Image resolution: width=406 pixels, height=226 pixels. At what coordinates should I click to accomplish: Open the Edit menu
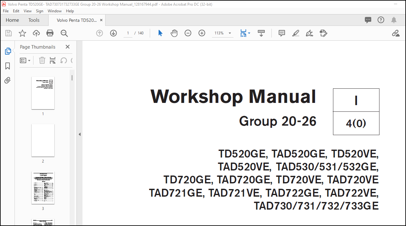[x=16, y=11]
